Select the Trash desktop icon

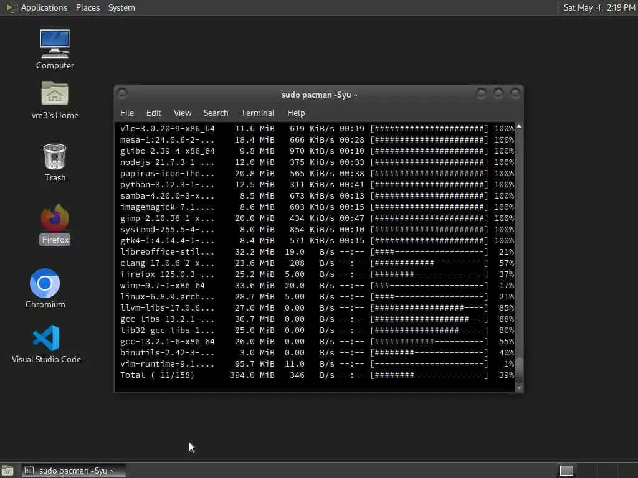pos(55,162)
